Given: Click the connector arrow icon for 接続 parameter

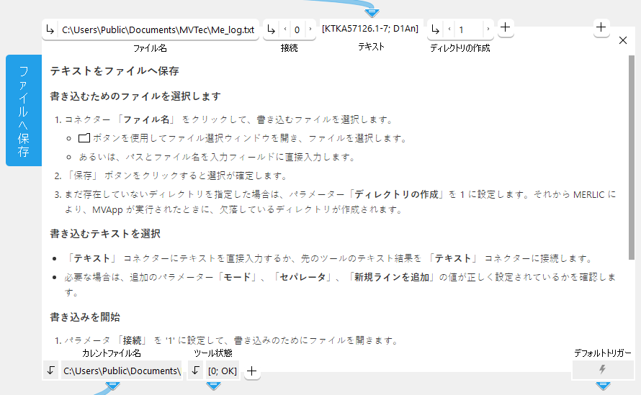Looking at the screenshot, I should click(272, 29).
